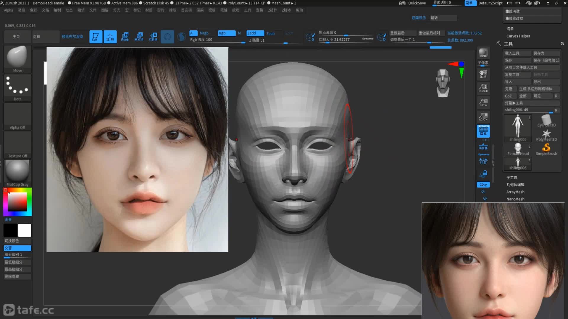The image size is (568, 319).
Task: Collapse the 工具 tool palette header
Action: tap(508, 44)
